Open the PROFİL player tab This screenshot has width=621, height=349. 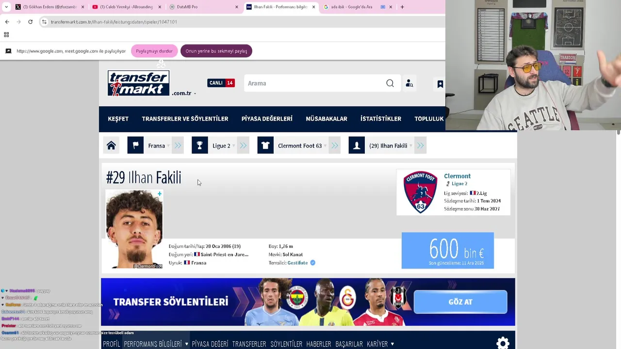(x=111, y=344)
